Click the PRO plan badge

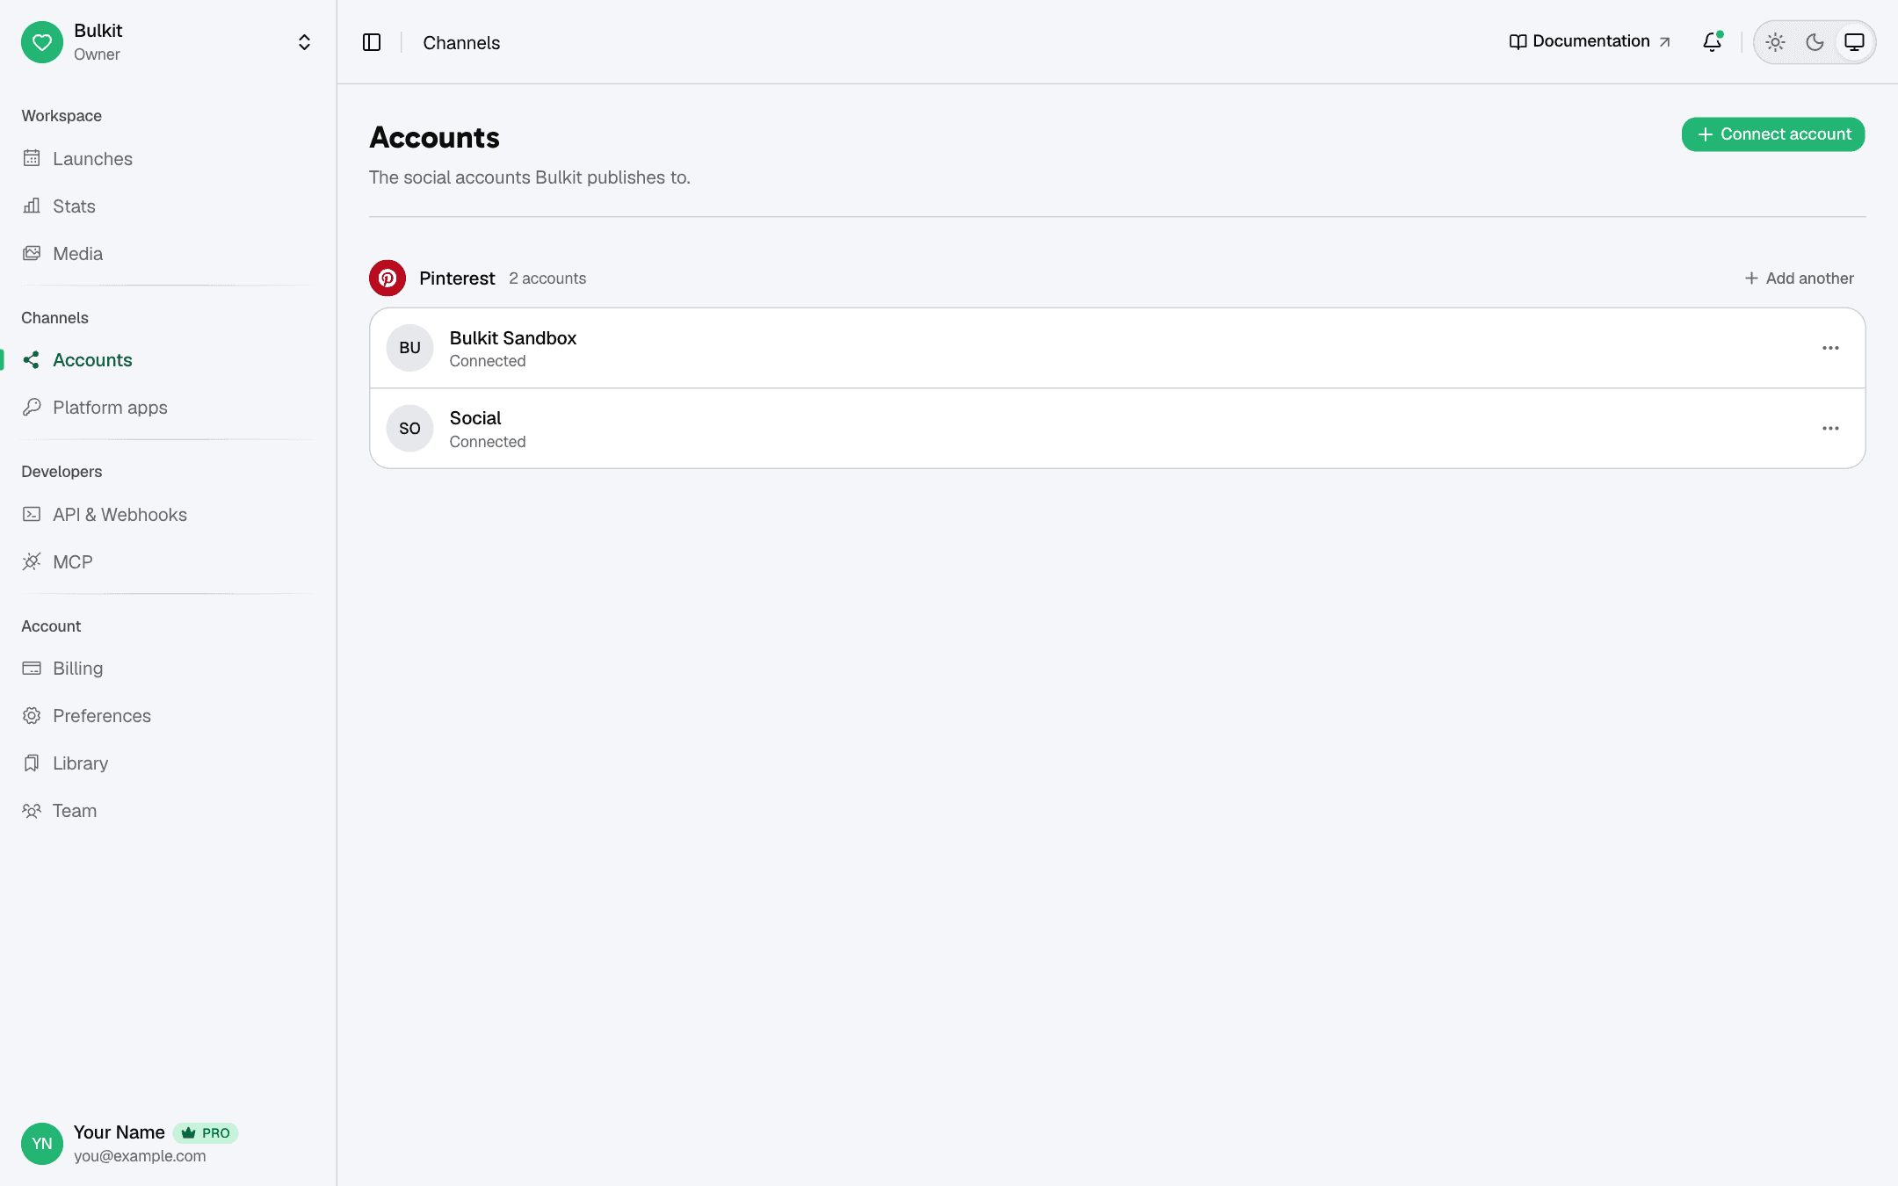(x=206, y=1132)
